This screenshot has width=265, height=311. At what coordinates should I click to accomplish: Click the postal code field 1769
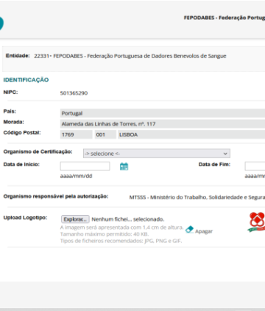click(x=77, y=134)
